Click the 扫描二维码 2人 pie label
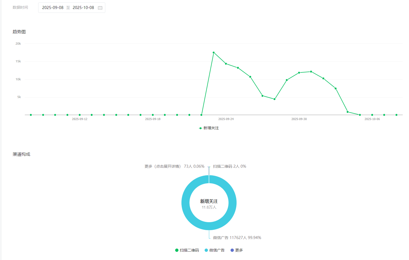This screenshot has width=409, height=260. [229, 166]
